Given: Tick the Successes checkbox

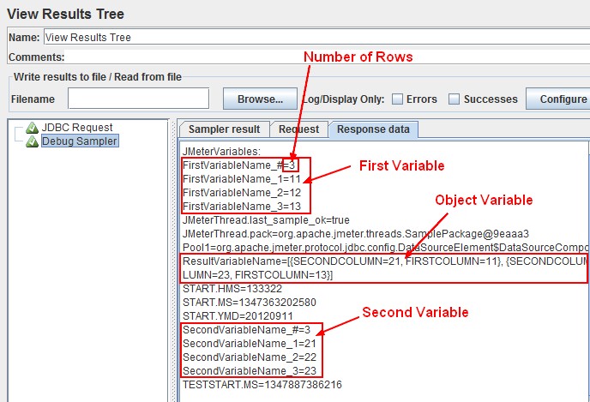Looking at the screenshot, I should (x=455, y=99).
